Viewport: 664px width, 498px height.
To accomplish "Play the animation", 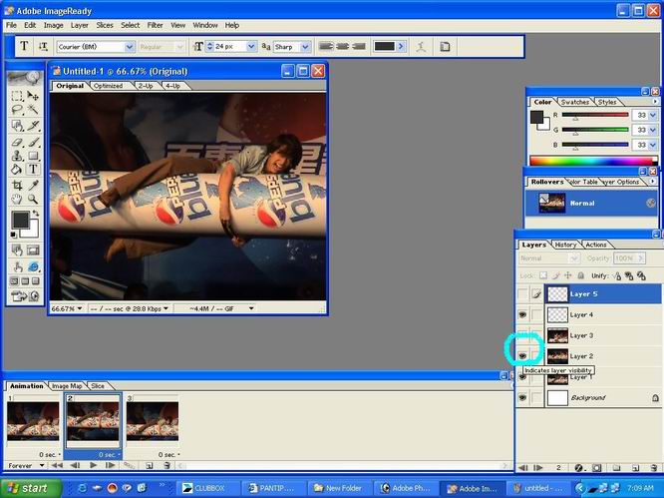I will click(x=93, y=465).
